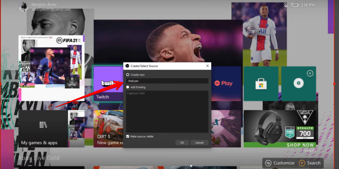Click the controller battery status icon
The width and height of the screenshot is (339, 169).
click(295, 5)
